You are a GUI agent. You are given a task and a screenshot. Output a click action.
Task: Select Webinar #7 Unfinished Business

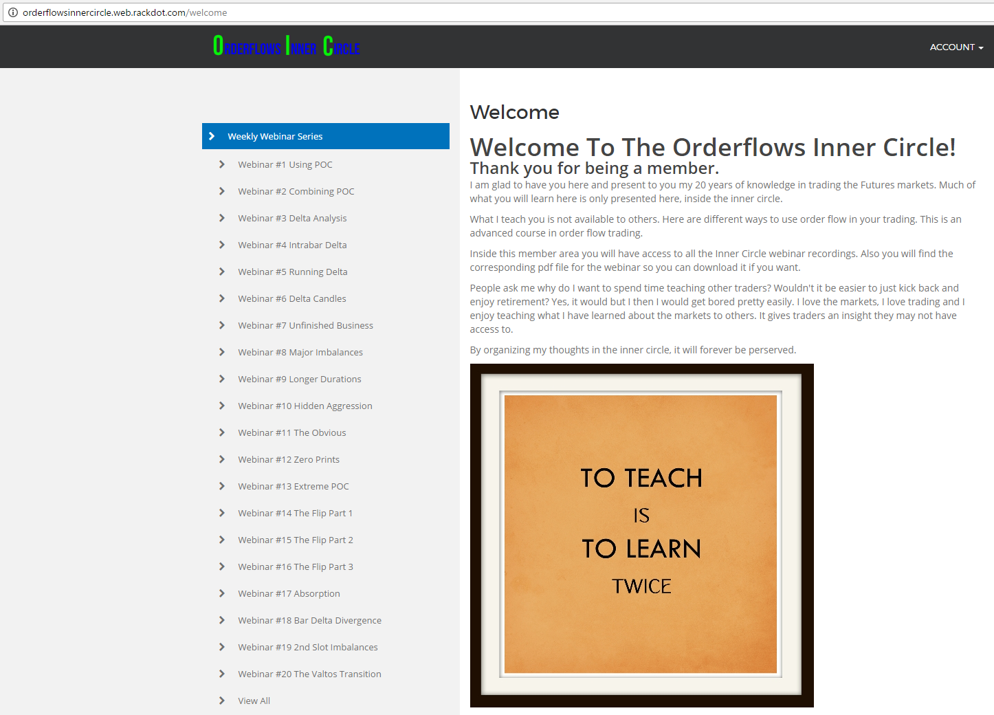(x=305, y=325)
